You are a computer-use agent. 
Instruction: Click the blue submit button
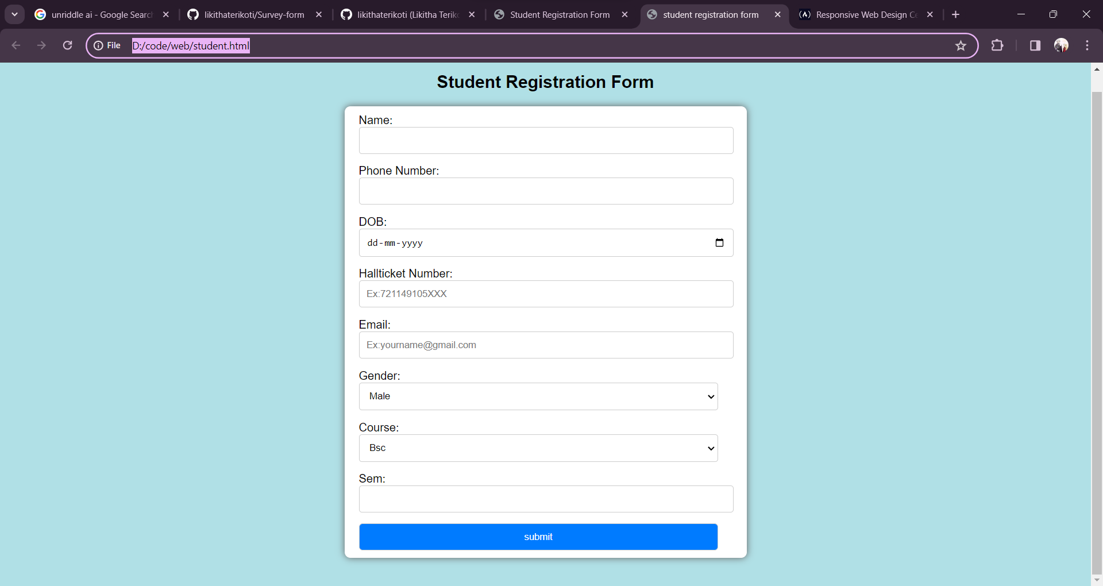tap(538, 537)
